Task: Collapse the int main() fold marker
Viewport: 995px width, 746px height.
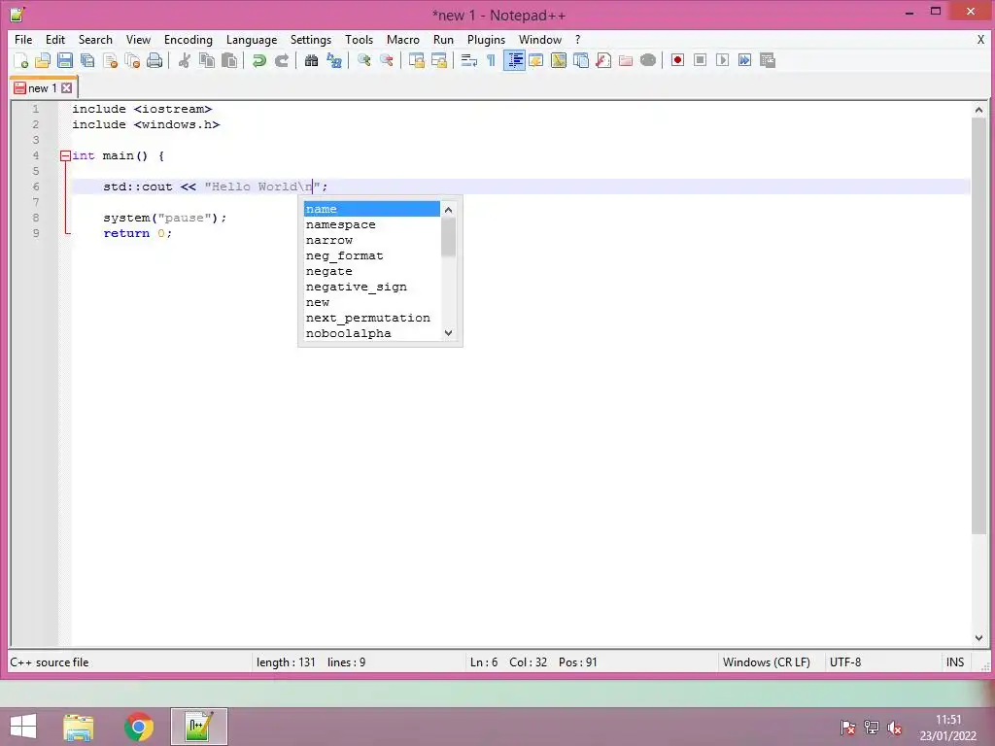Action: tap(65, 155)
